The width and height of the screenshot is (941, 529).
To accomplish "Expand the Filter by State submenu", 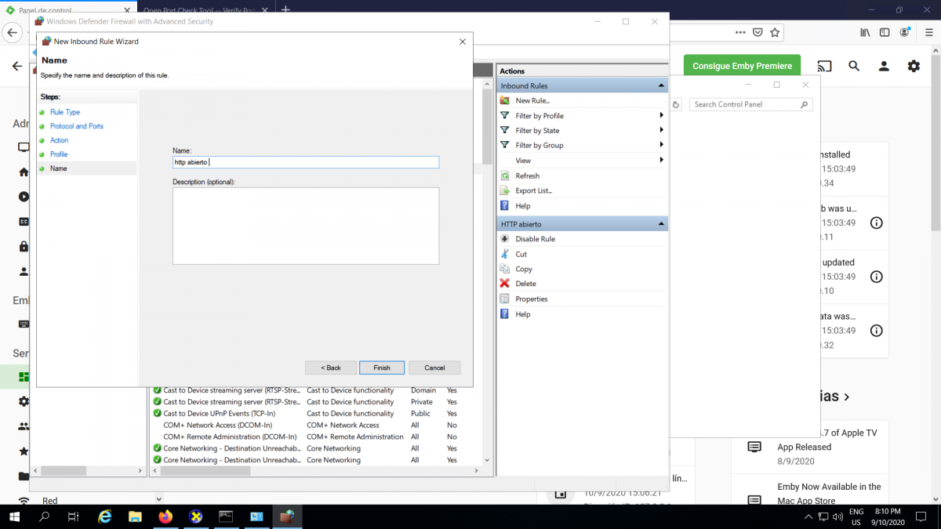I will (x=662, y=130).
